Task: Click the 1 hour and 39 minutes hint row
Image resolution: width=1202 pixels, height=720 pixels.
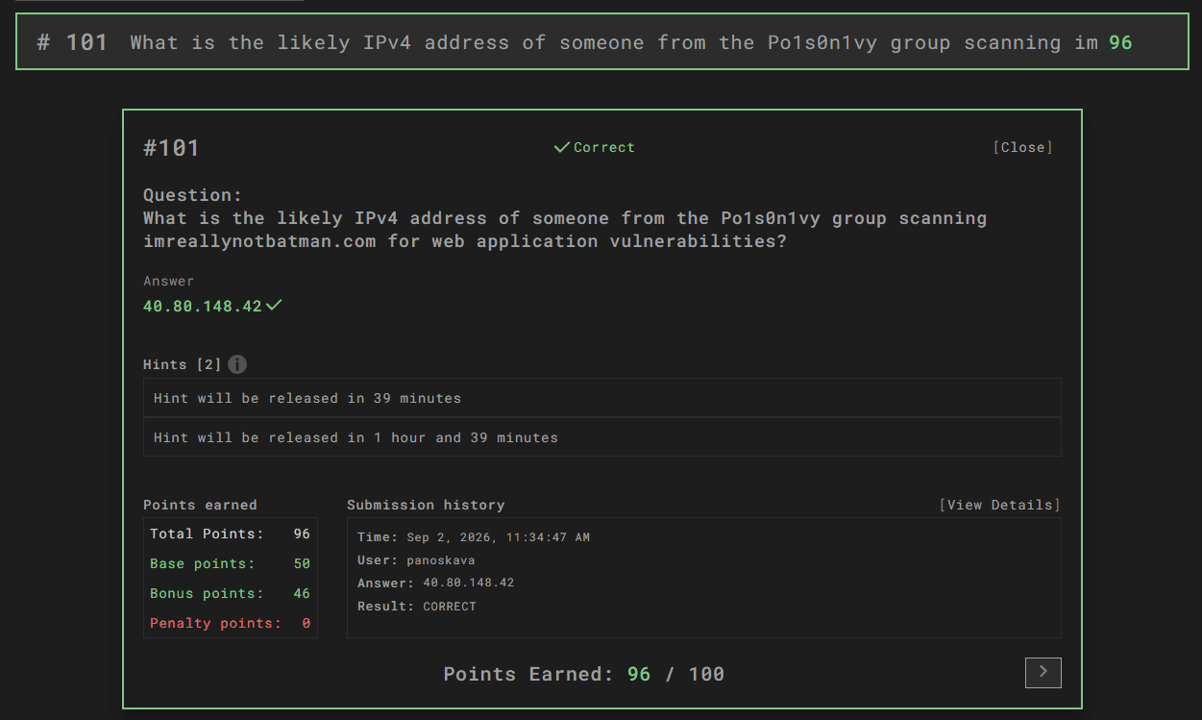Action: tap(602, 437)
